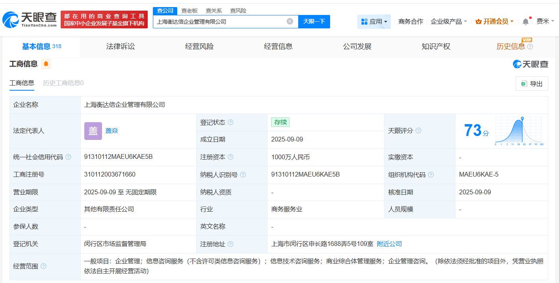Click the 导出 export button

point(532,84)
